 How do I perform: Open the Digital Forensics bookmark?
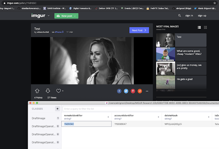80,8
